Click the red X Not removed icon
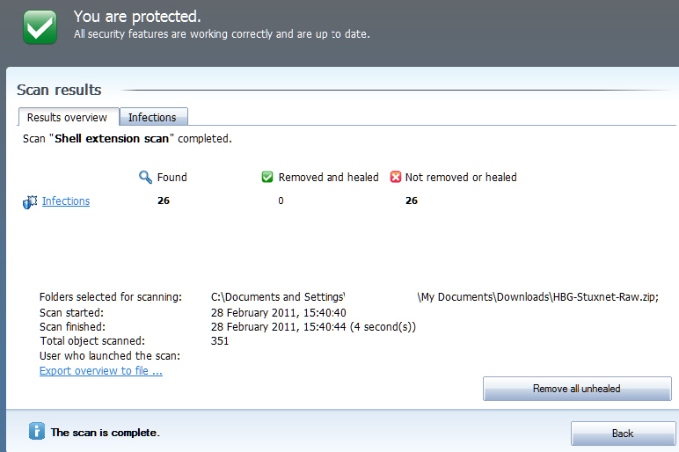 [395, 177]
